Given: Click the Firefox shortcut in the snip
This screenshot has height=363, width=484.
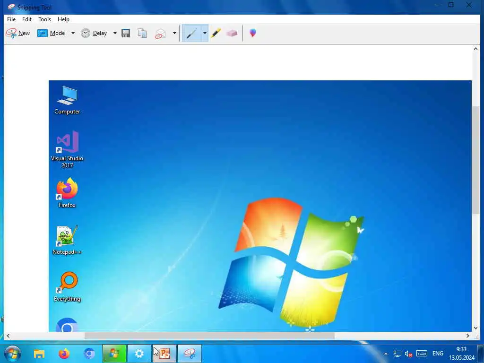Looking at the screenshot, I should (x=67, y=193).
